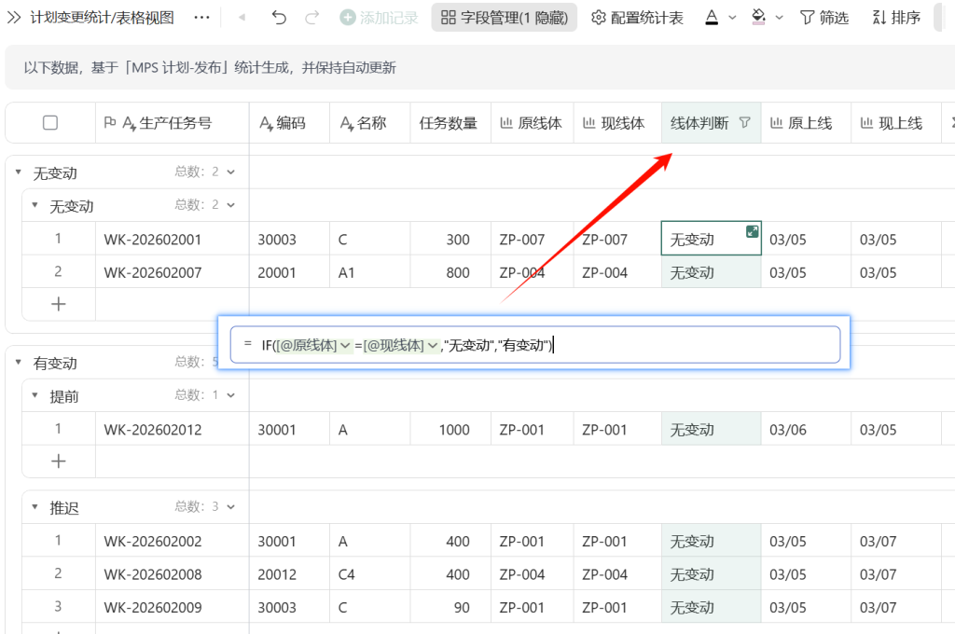The width and height of the screenshot is (955, 634).
Task: Click quantity cell 90
Action: (x=450, y=607)
